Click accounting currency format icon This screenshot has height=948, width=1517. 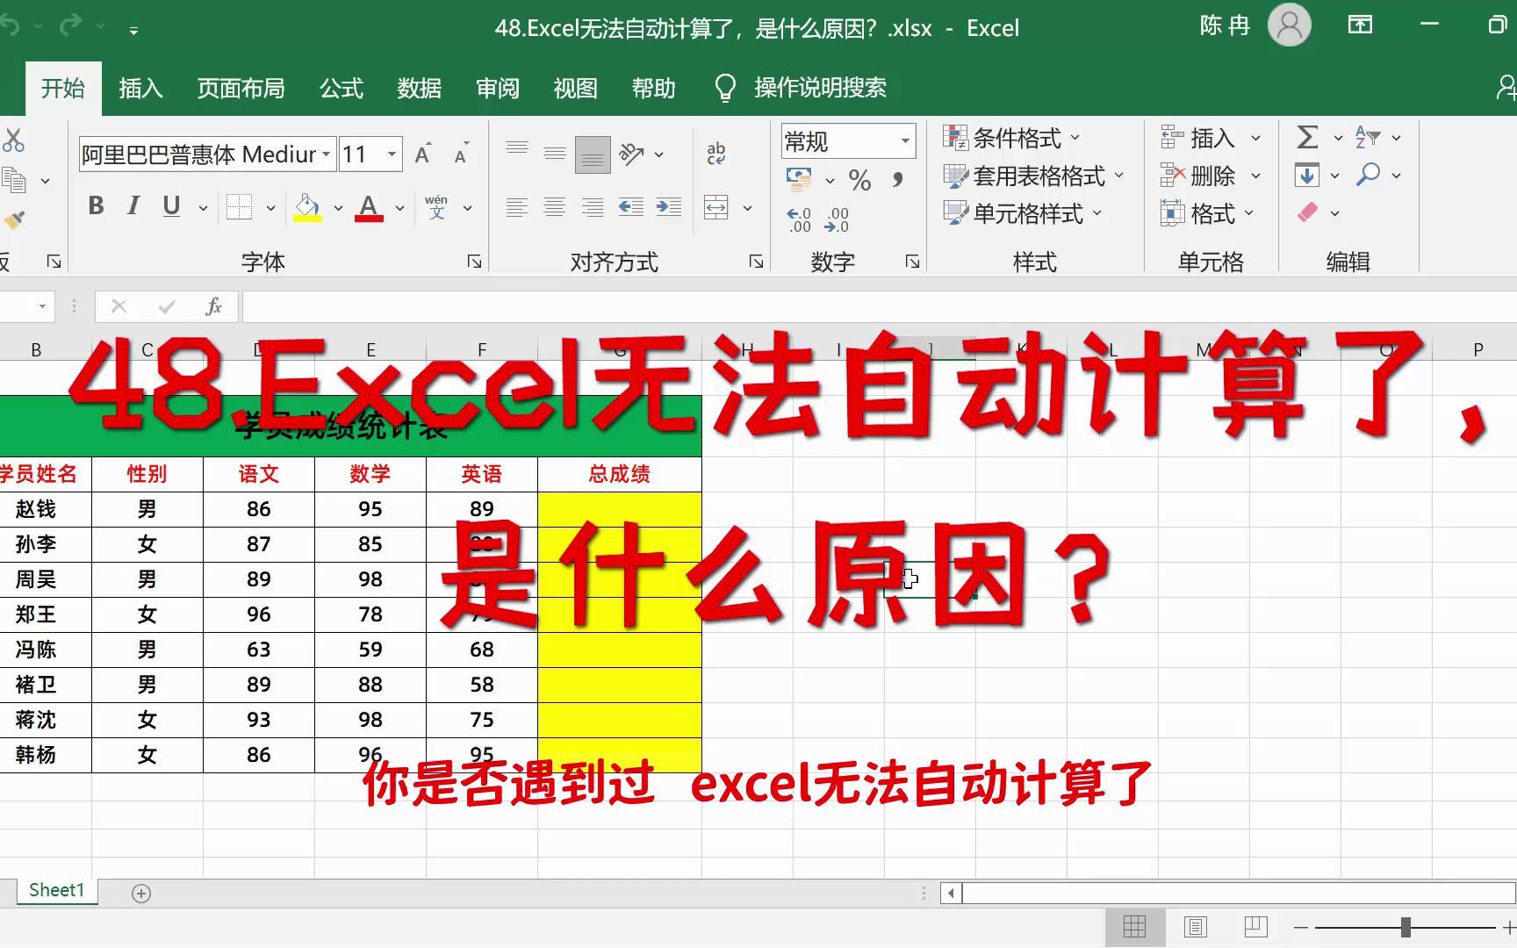click(799, 180)
